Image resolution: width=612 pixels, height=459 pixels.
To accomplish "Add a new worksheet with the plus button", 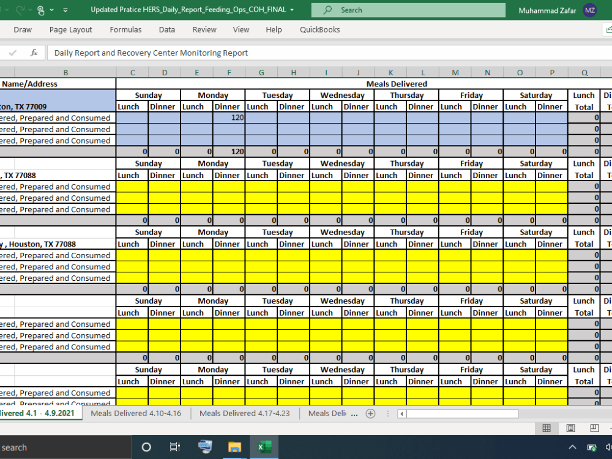I will [370, 414].
